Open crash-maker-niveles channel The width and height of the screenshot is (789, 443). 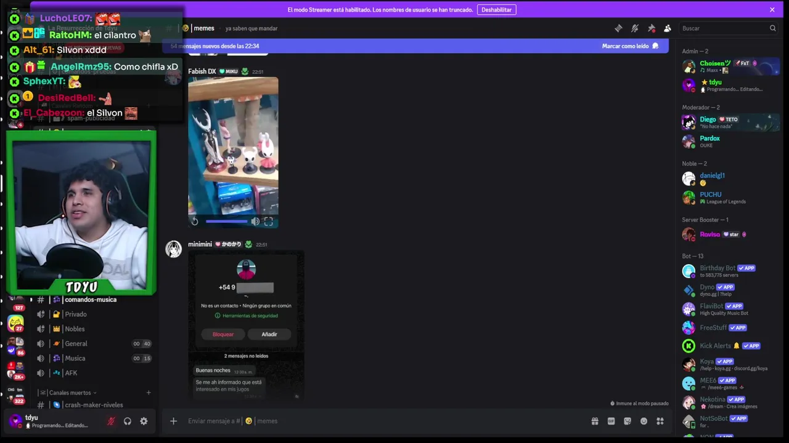click(x=94, y=405)
